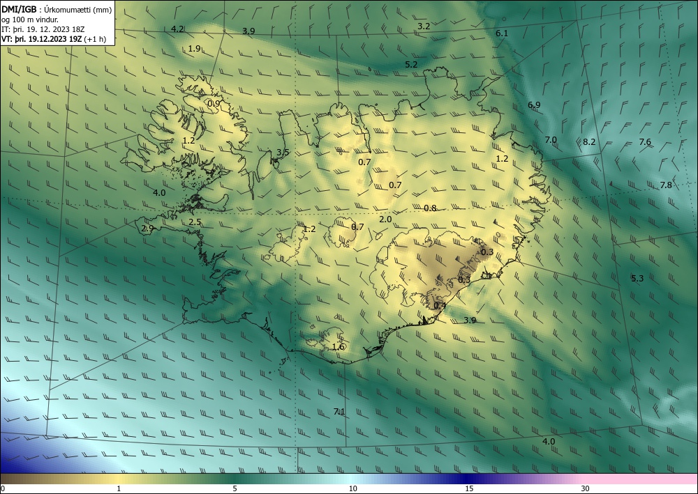Click the 3.2 value label
The image size is (698, 494).
click(424, 26)
